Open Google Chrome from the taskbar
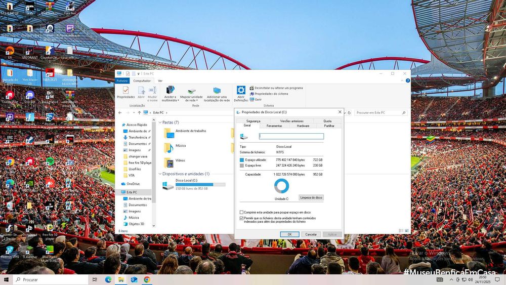The height and width of the screenshot is (285, 506). pos(147,279)
